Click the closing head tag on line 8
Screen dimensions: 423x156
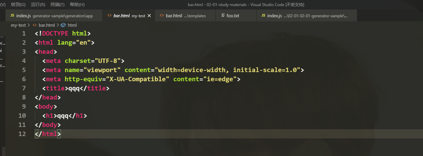coord(48,97)
